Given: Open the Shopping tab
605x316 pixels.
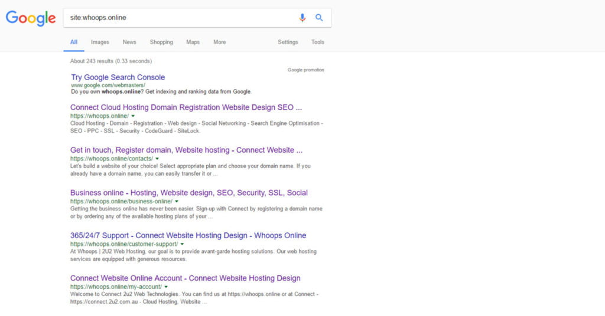Looking at the screenshot, I should pyautogui.click(x=161, y=42).
